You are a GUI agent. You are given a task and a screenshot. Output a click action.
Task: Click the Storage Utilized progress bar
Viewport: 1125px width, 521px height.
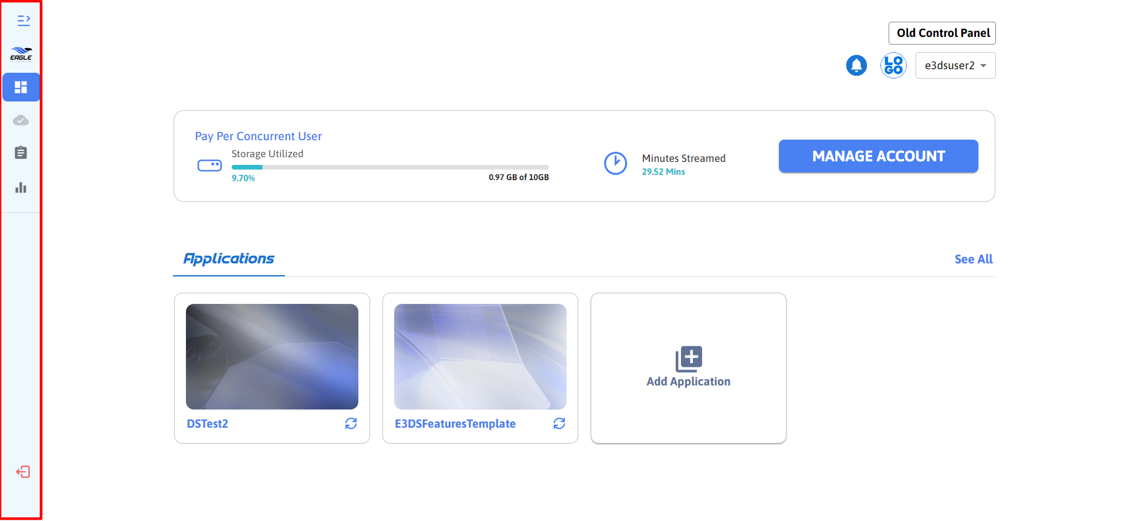click(x=390, y=167)
